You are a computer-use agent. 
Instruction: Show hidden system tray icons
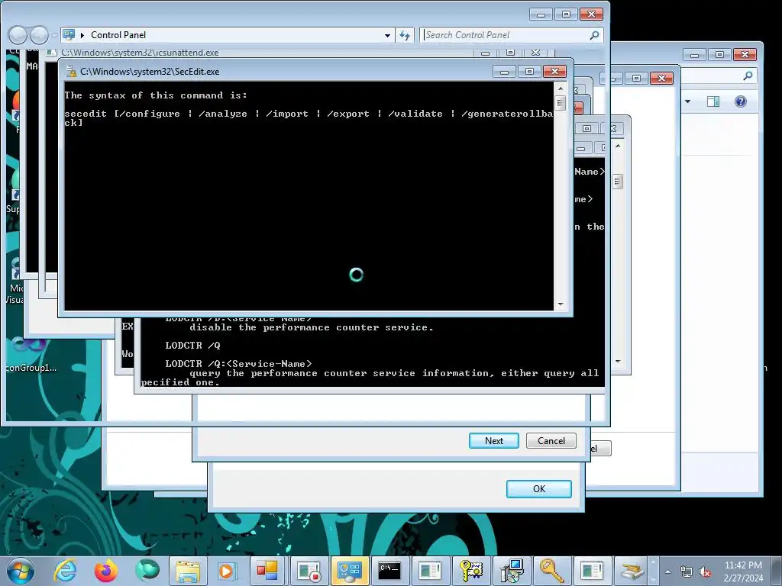pos(667,572)
